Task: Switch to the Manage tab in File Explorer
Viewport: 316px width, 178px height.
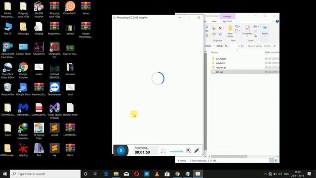Action: (227, 16)
